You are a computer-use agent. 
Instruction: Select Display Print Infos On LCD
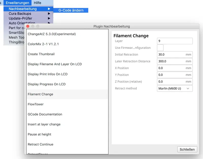67,74
